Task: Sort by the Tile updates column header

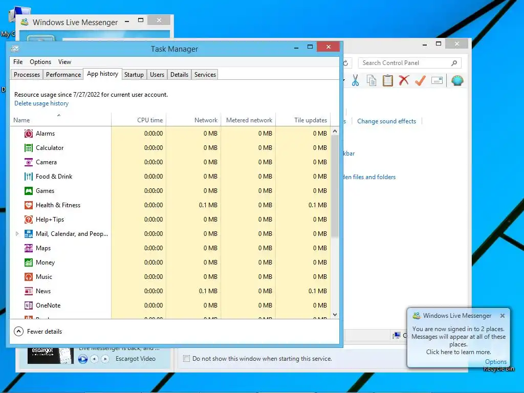Action: [x=303, y=120]
